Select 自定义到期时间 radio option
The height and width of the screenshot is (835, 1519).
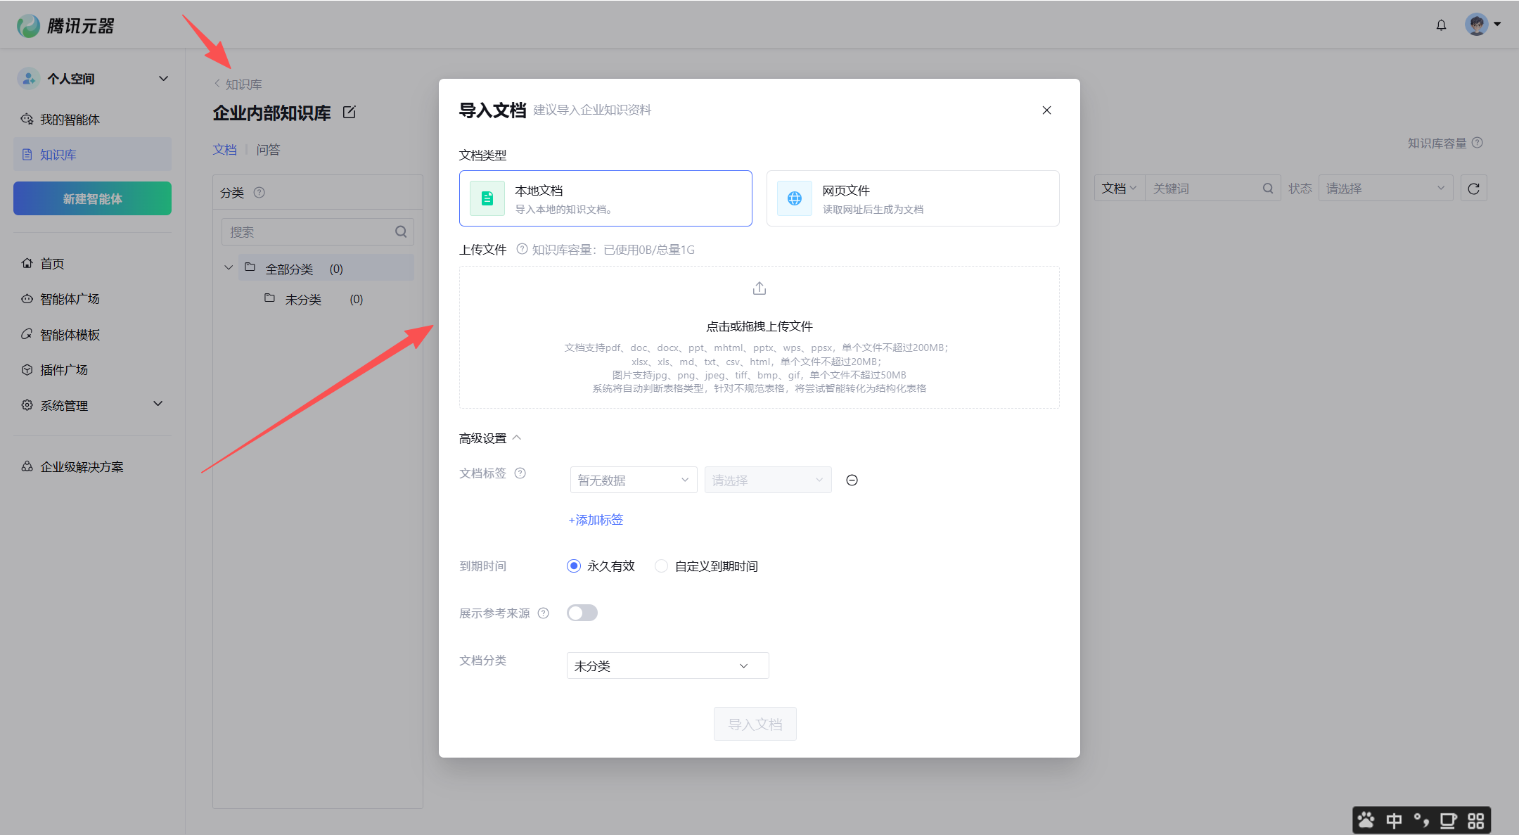(661, 566)
